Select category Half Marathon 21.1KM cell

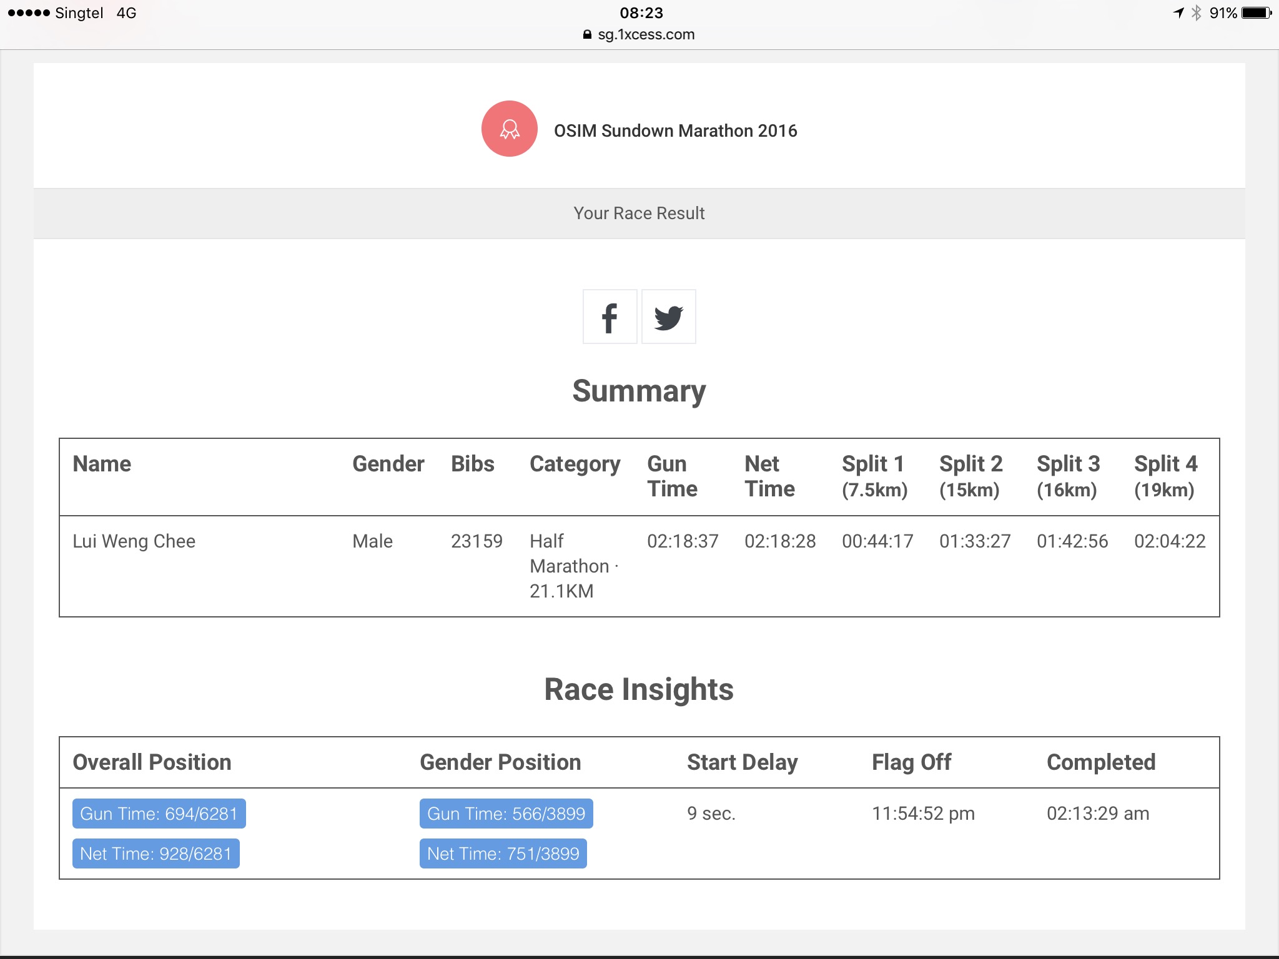575,566
